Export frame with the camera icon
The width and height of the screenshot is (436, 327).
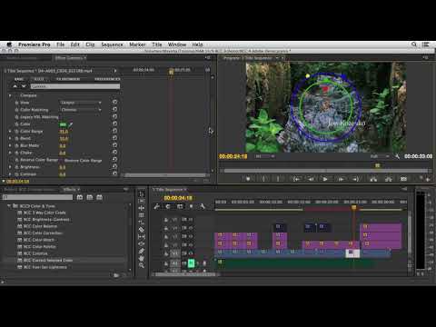(403, 179)
